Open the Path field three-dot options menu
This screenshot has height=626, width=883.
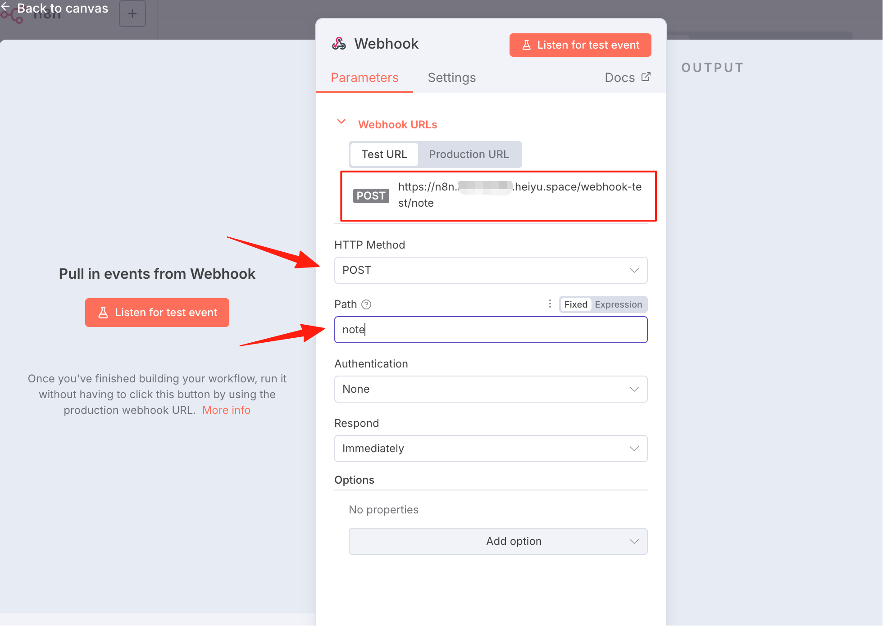tap(550, 304)
